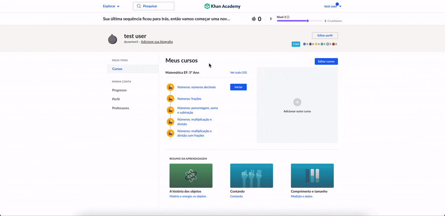Click the @usertest1 username text
This screenshot has height=216, width=445.
pyautogui.click(x=131, y=42)
